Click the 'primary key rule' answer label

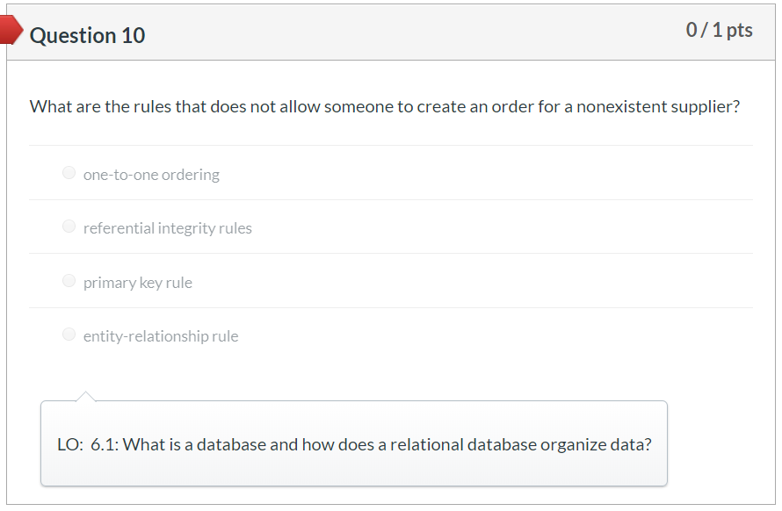(x=138, y=282)
